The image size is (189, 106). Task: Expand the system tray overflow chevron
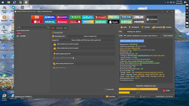pyautogui.click(x=165, y=2)
